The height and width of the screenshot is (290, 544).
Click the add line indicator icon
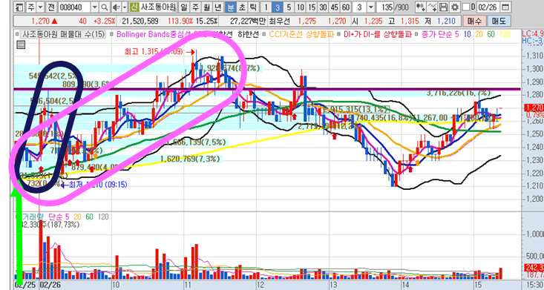pyautogui.click(x=432, y=7)
